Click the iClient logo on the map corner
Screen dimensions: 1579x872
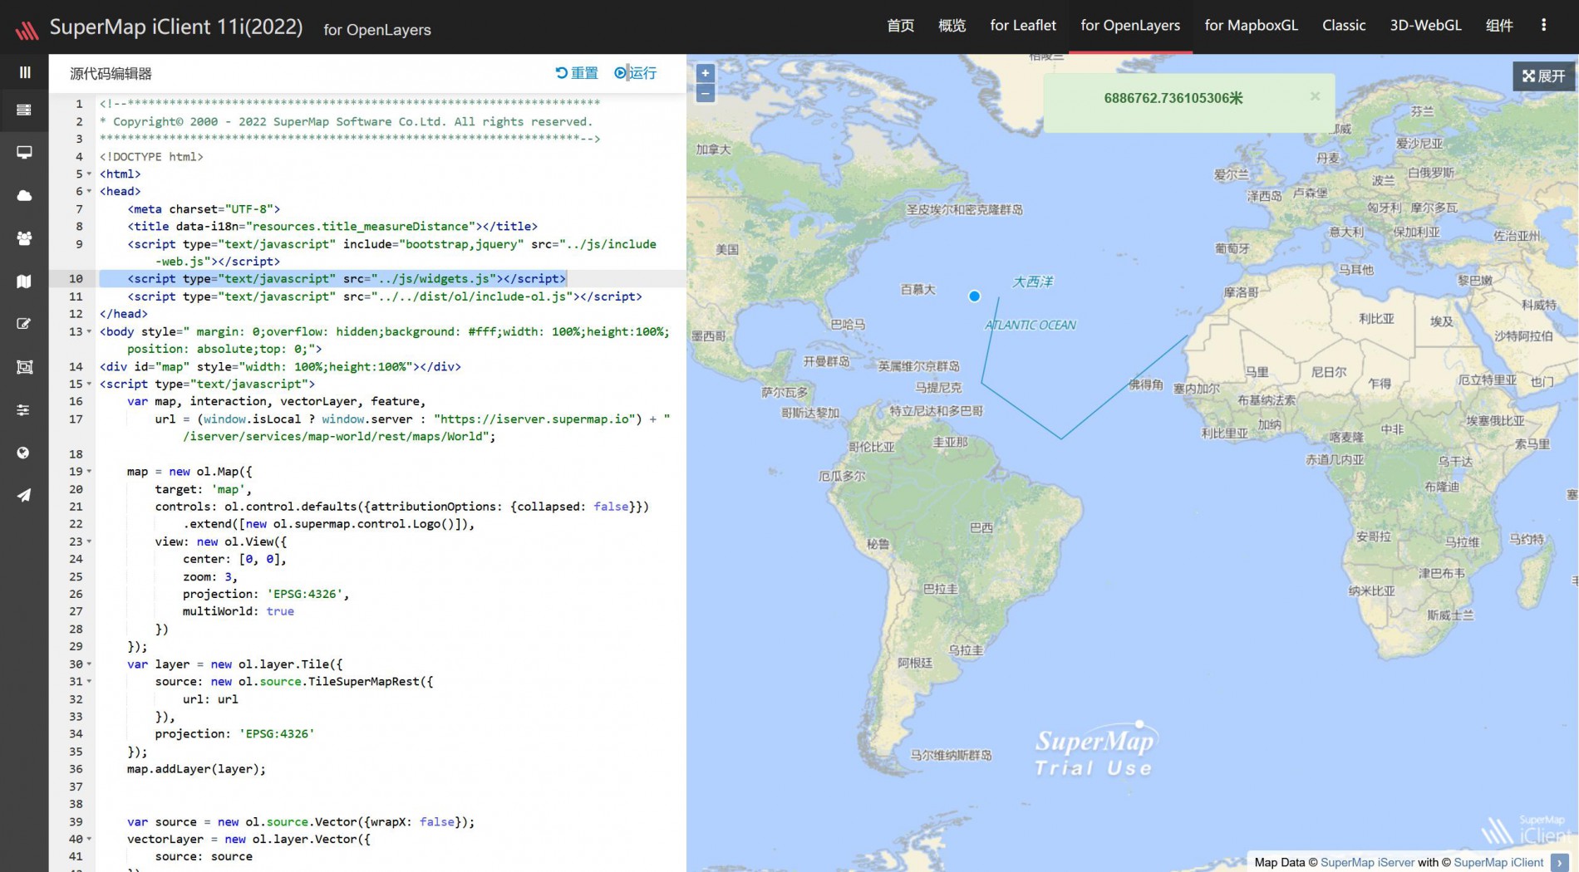(x=1527, y=830)
